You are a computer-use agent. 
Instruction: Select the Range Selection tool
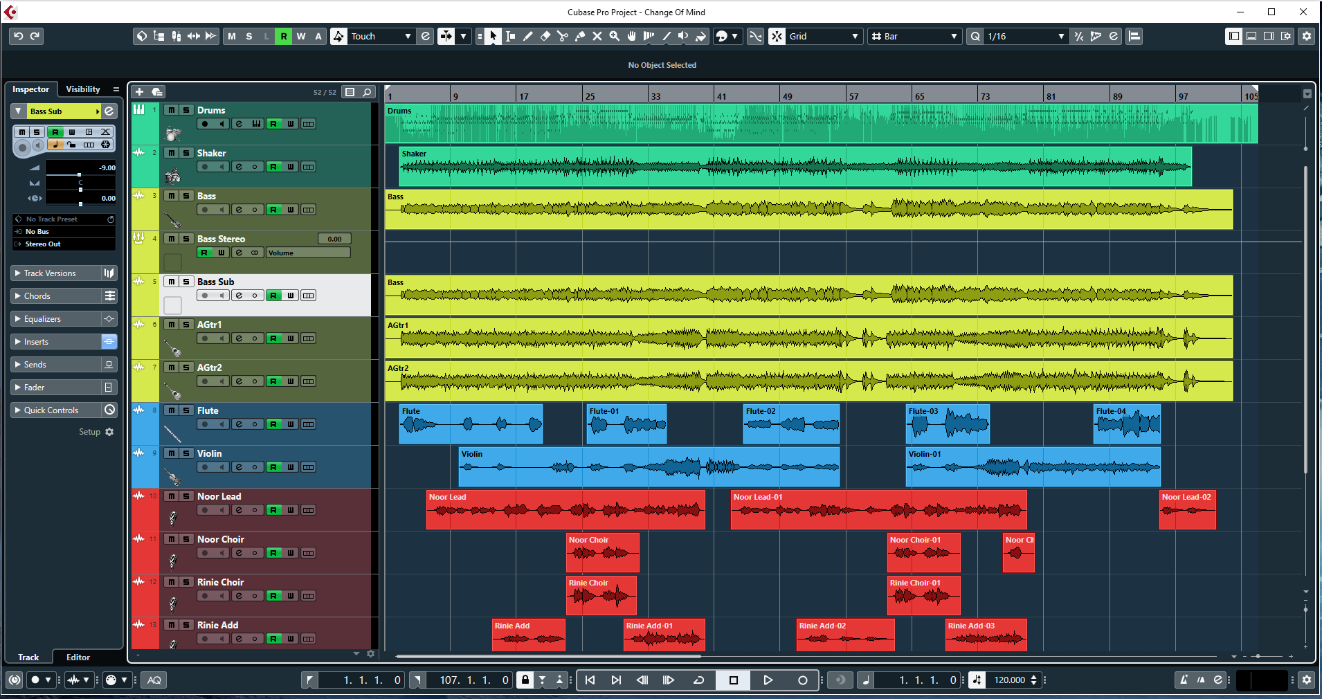tap(511, 36)
